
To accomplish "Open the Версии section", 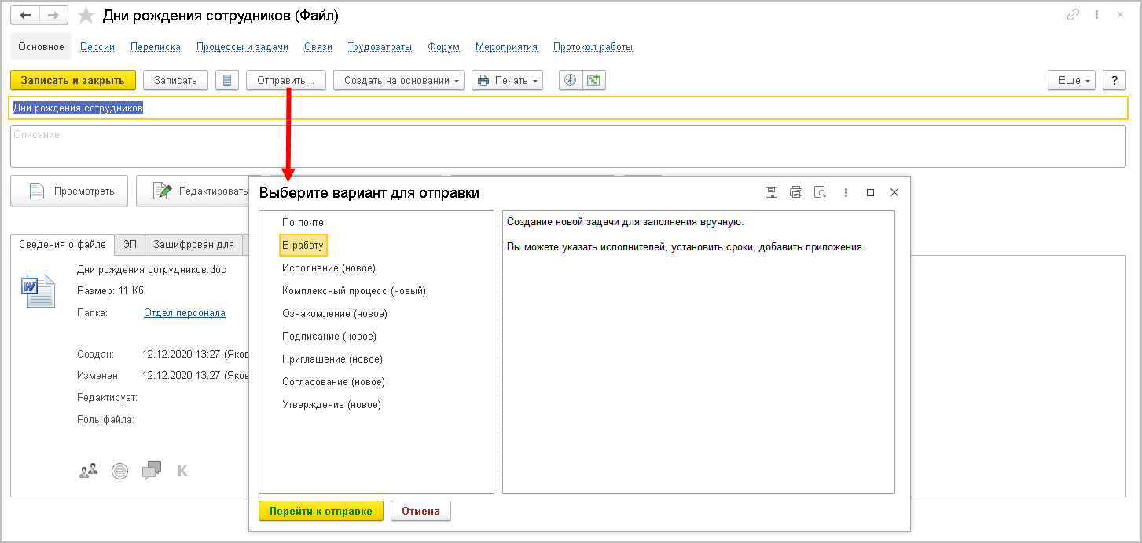I will [97, 47].
